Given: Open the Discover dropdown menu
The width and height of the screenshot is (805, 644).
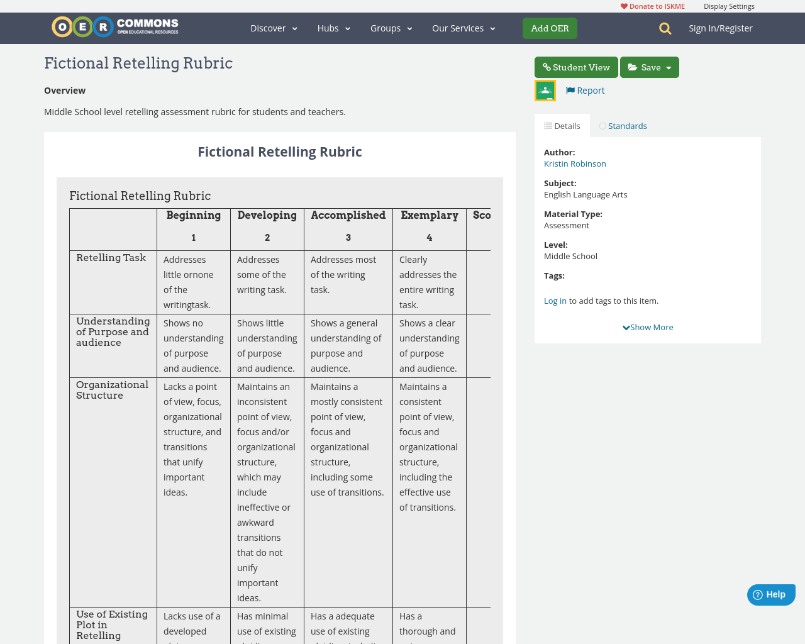Looking at the screenshot, I should point(274,28).
